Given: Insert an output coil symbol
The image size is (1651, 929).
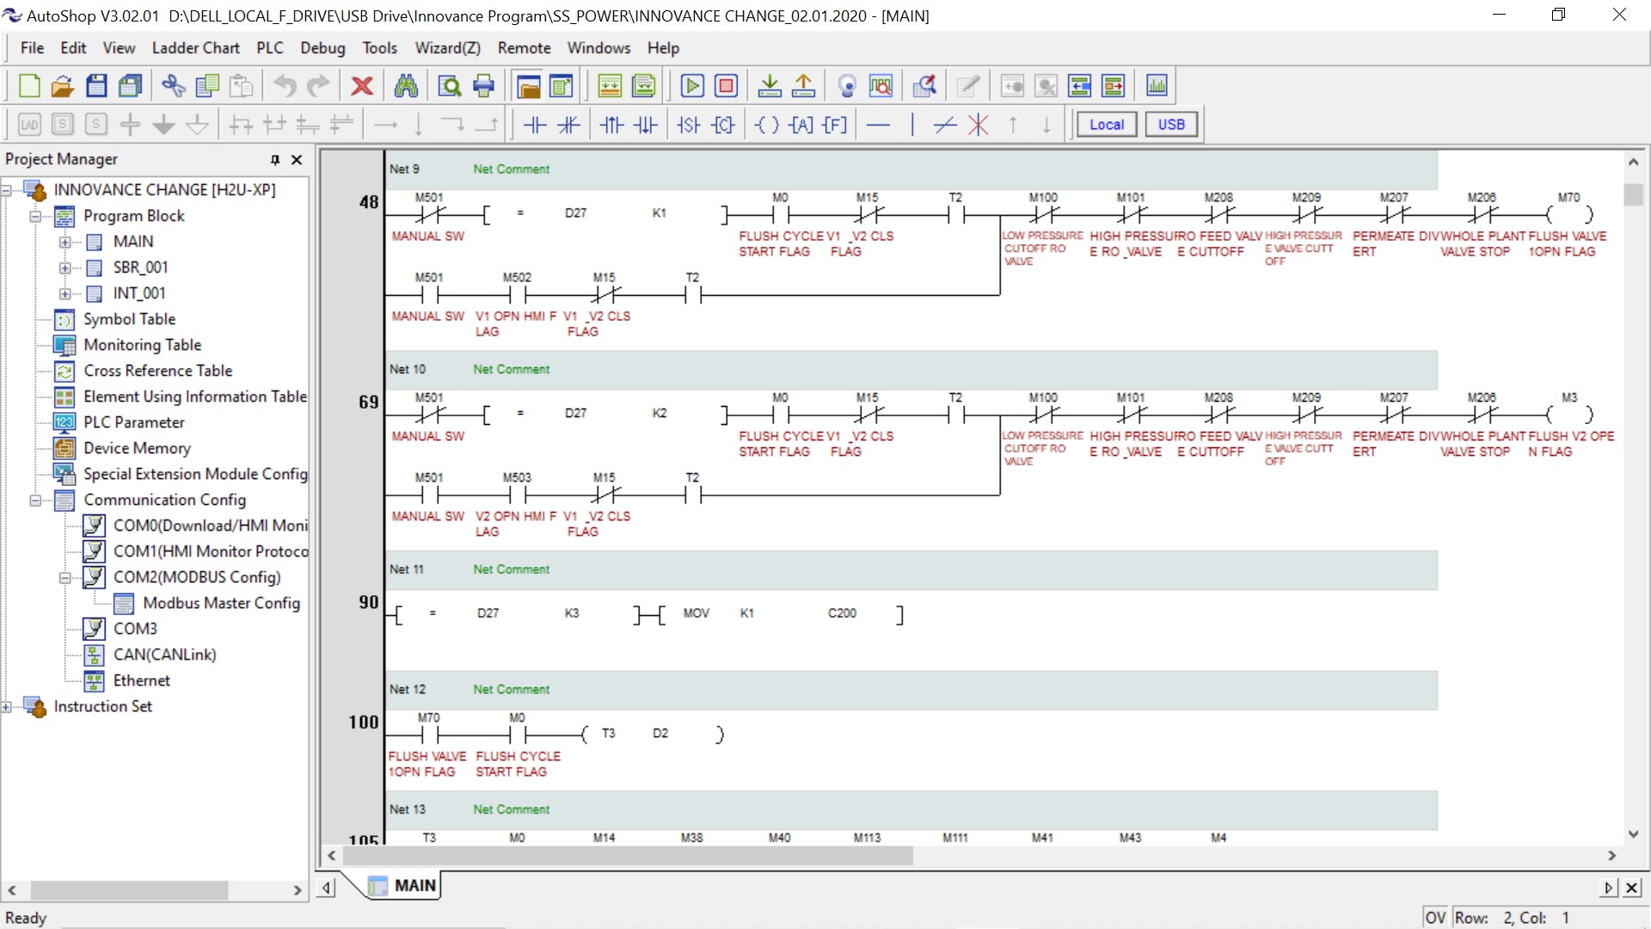Looking at the screenshot, I should 766,125.
